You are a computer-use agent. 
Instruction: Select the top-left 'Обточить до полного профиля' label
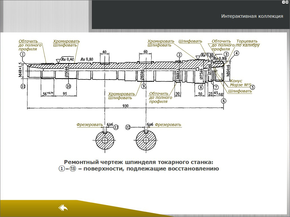click(x=30, y=45)
